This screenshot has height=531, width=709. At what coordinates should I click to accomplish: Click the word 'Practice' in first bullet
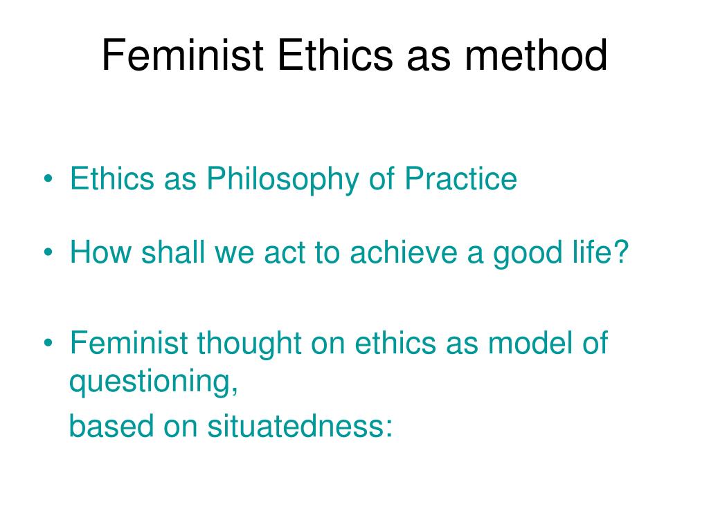(x=460, y=178)
